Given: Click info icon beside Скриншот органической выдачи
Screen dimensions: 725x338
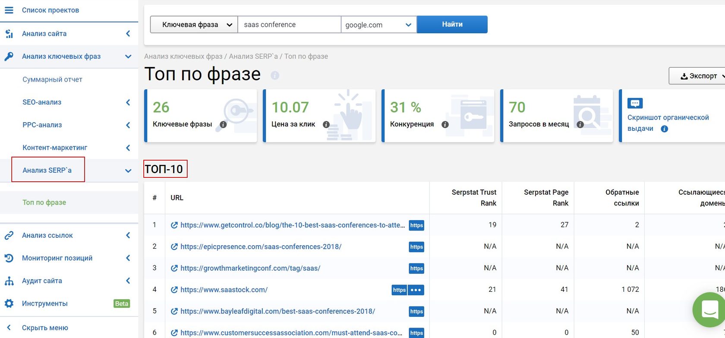Looking at the screenshot, I should pos(665,129).
